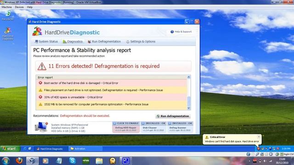Click the volume icon in Windows 7 tray

coord(265,161)
